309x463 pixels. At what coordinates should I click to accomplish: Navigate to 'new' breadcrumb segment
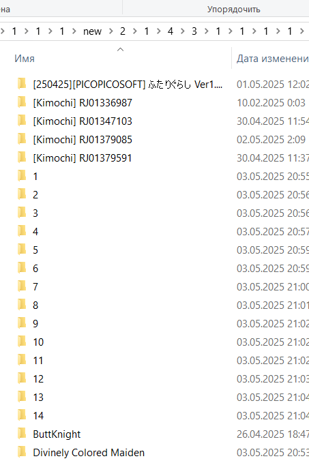coord(92,31)
